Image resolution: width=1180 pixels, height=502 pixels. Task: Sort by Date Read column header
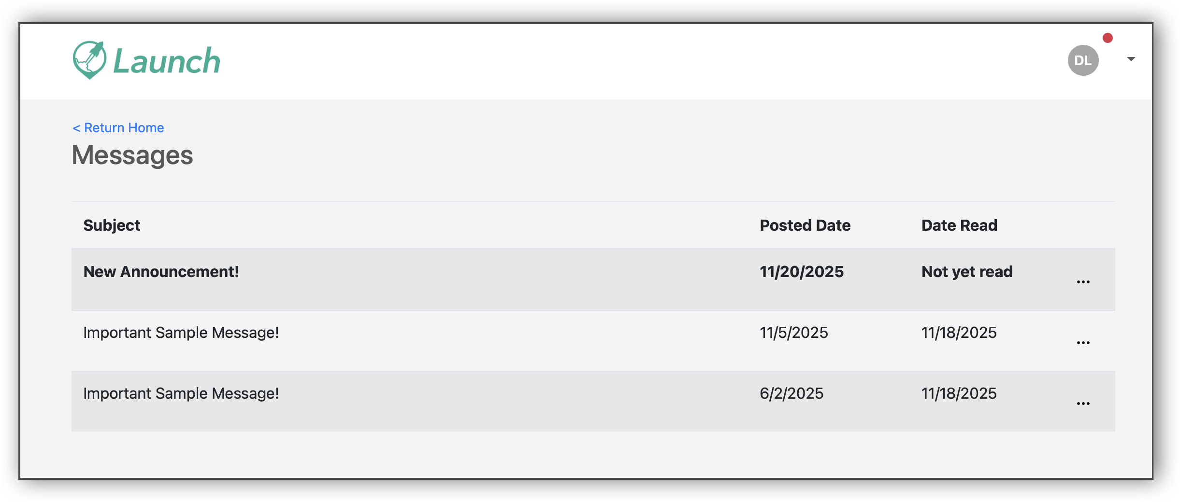pos(959,225)
